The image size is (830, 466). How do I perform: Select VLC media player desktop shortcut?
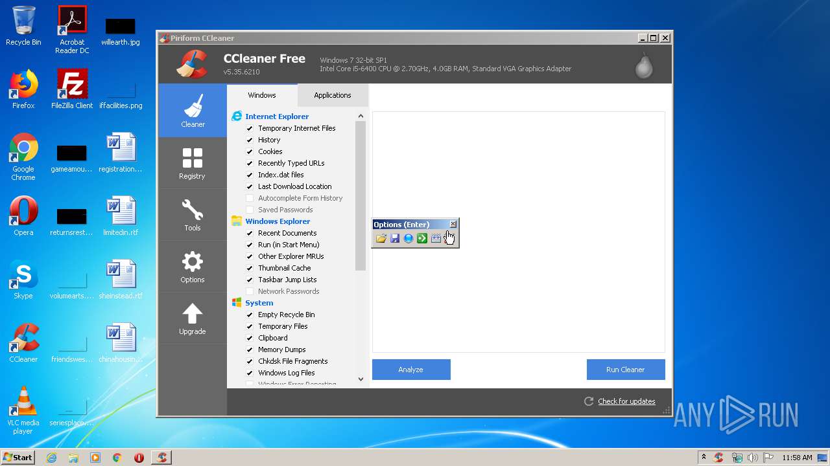tap(23, 410)
